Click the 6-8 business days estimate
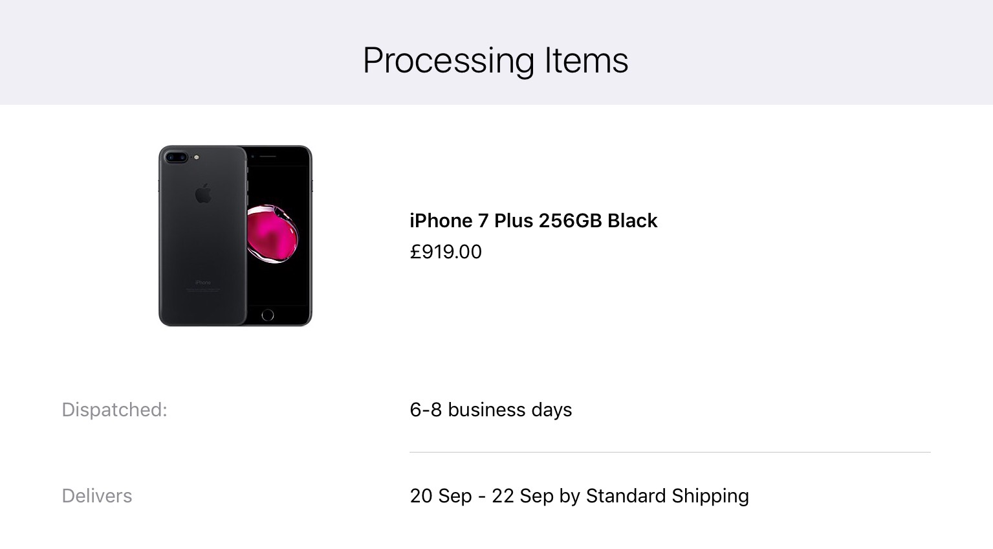This screenshot has height=549, width=993. click(490, 410)
